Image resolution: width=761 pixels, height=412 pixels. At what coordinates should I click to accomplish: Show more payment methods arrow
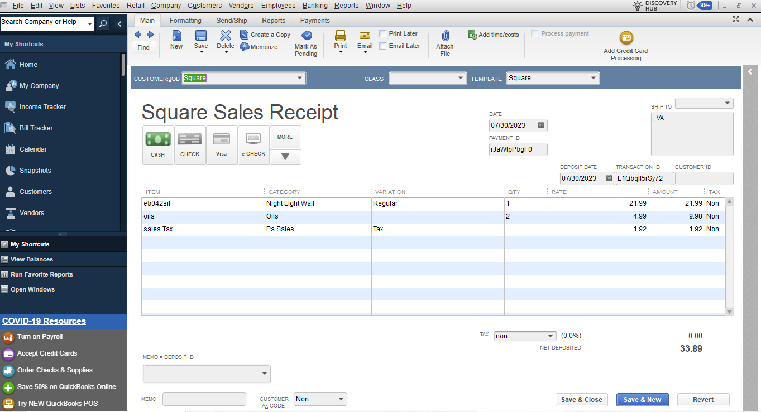(285, 157)
